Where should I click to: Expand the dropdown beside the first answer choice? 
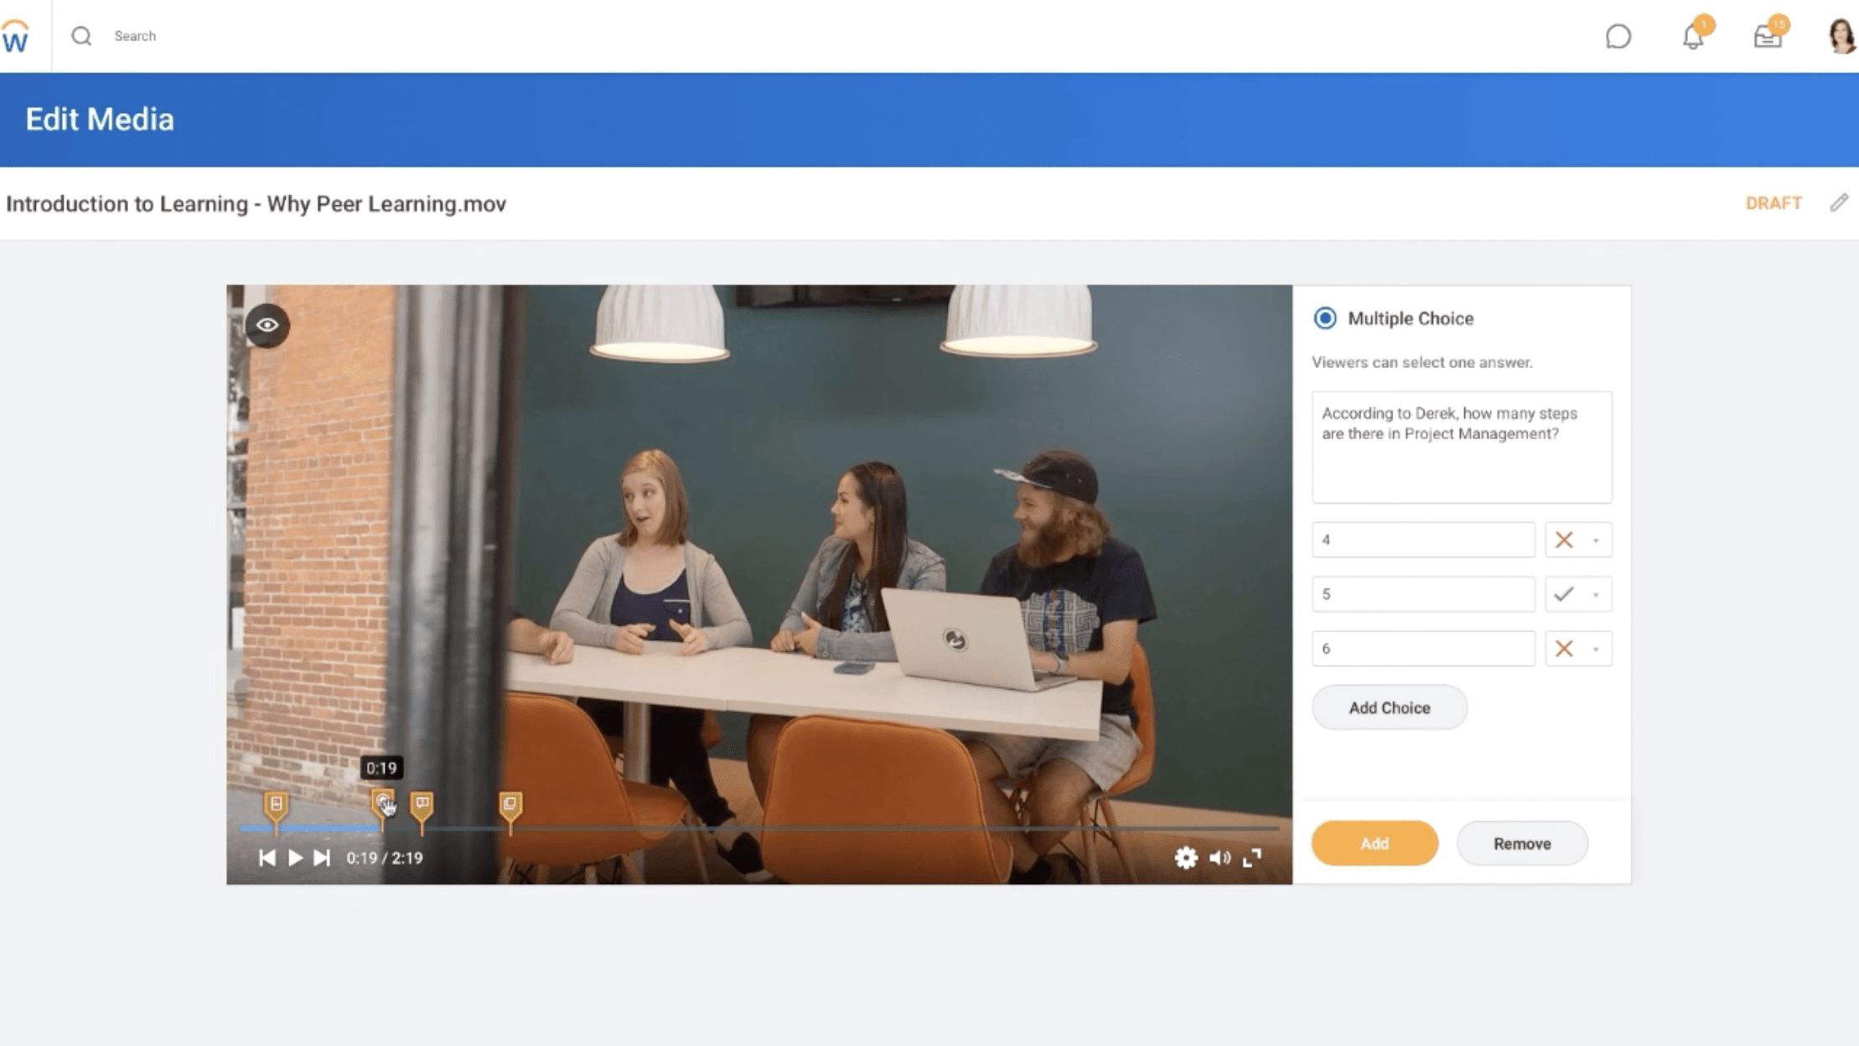click(x=1597, y=540)
